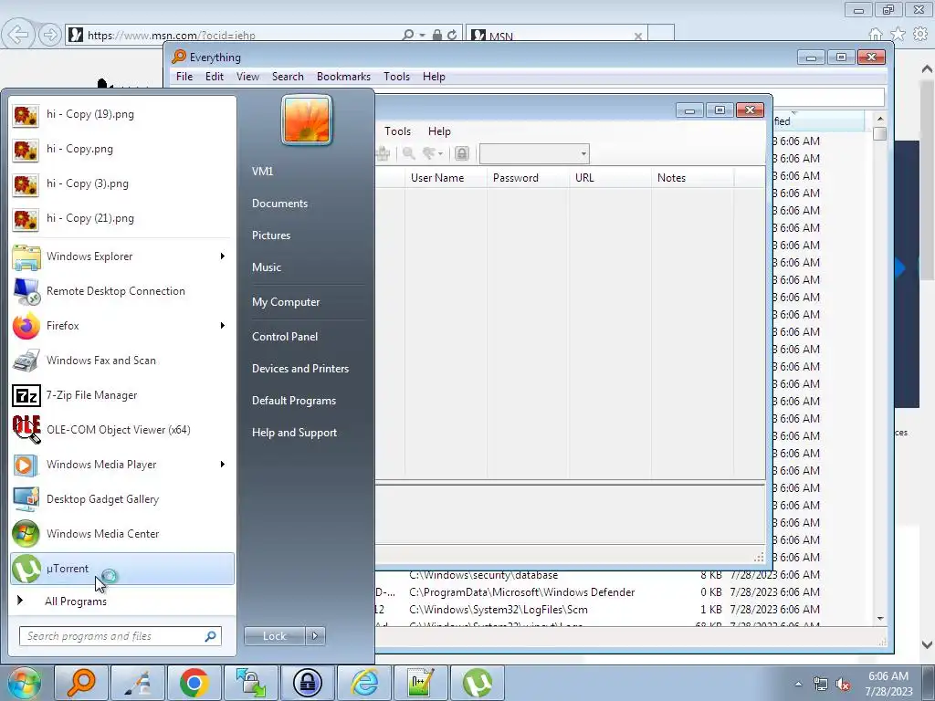Open recent file hi - Copy (19).png
Image resolution: width=935 pixels, height=701 pixels.
121,114
